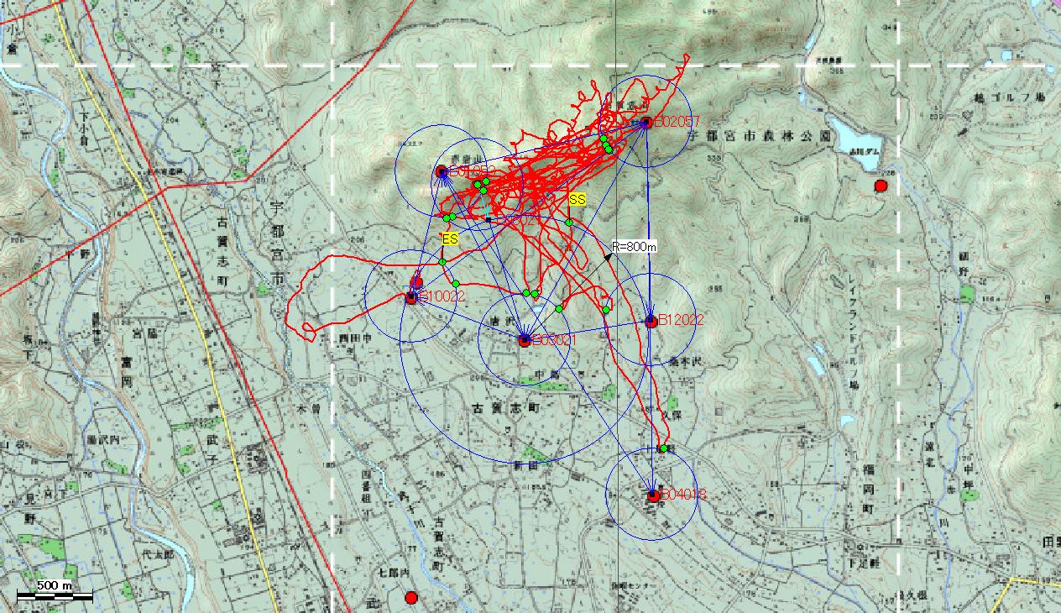Click the red B12022 text label
The image size is (1061, 613).
coord(681,320)
